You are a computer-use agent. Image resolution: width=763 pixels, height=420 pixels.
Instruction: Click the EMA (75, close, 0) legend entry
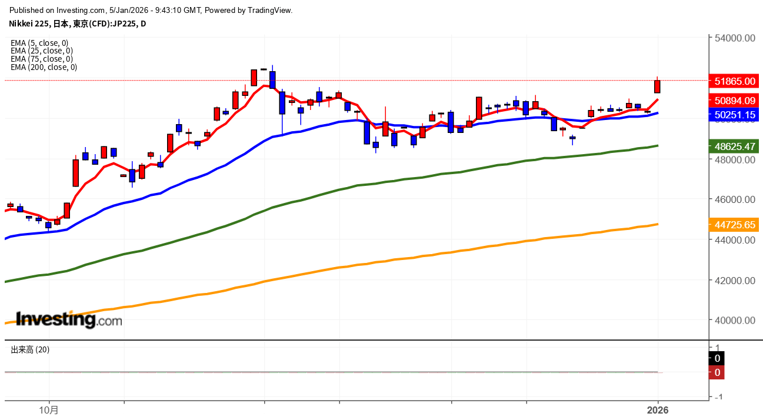point(42,59)
